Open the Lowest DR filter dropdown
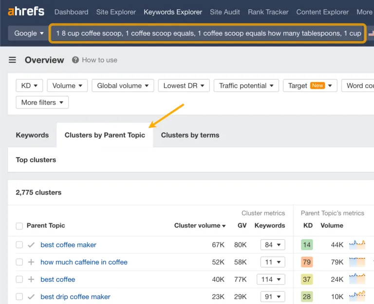Screen dimensions: 374x304 [184, 86]
